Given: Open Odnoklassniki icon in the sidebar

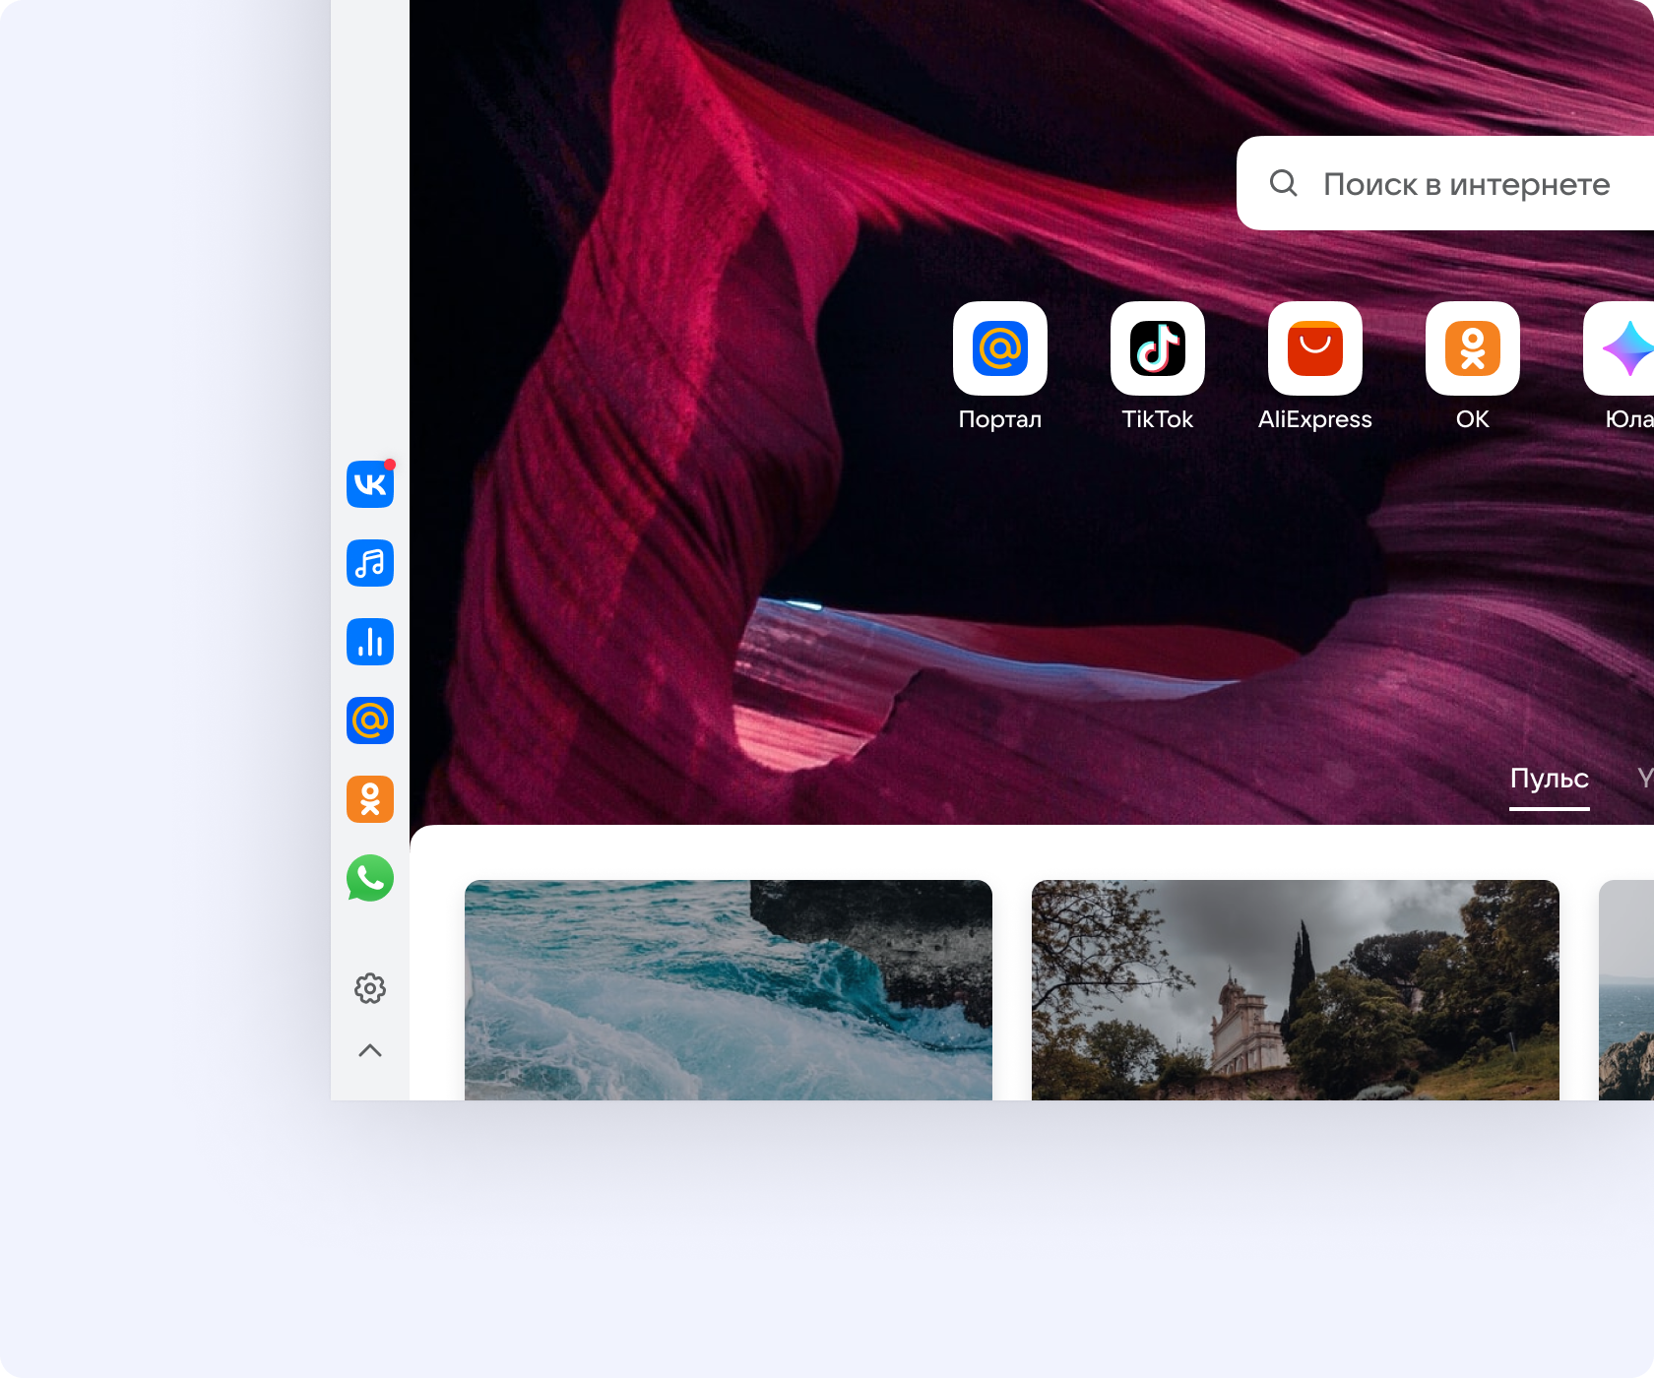Looking at the screenshot, I should (370, 799).
